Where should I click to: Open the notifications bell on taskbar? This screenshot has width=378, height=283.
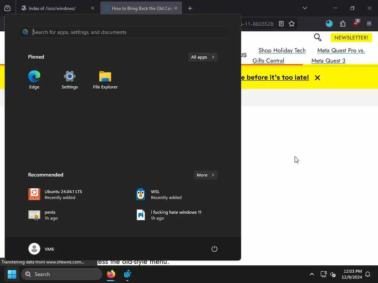[368, 274]
